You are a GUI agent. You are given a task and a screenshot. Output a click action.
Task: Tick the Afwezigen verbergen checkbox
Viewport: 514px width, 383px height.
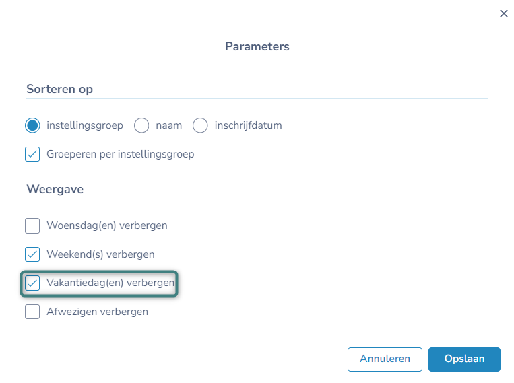point(32,312)
